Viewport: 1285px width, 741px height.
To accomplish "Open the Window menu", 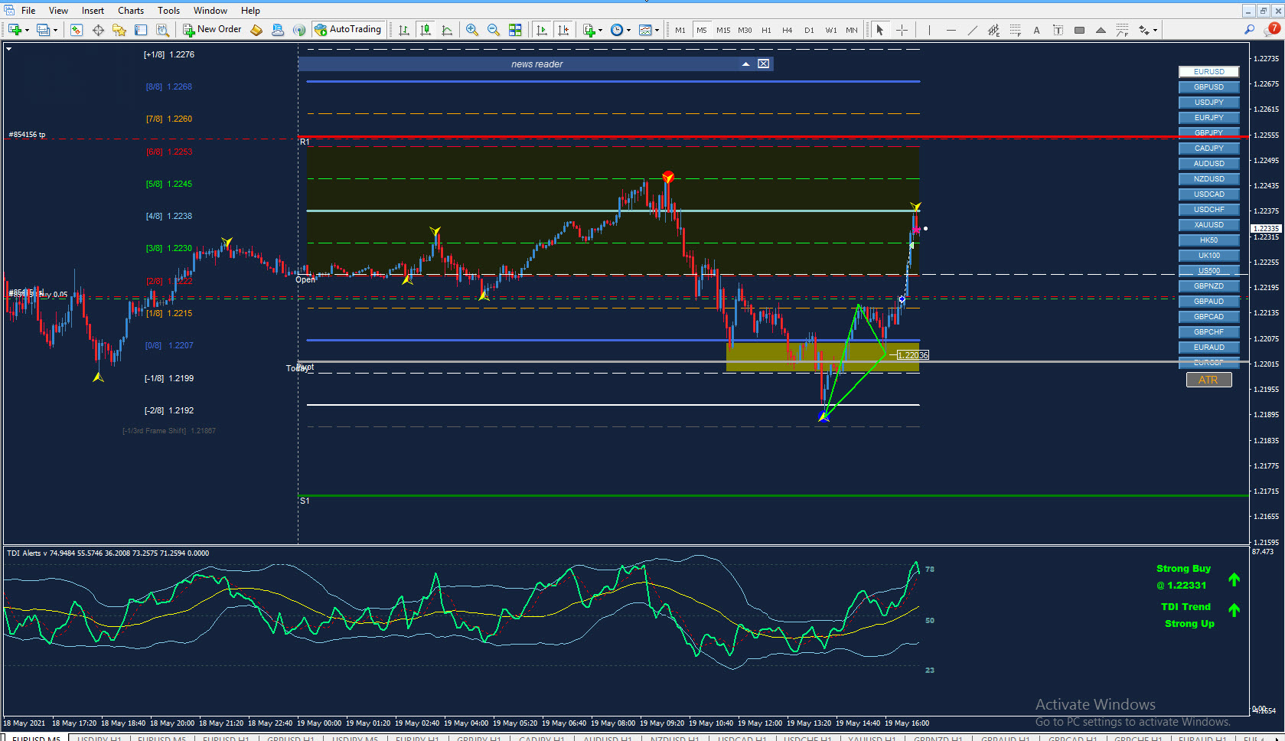I will coord(210,11).
